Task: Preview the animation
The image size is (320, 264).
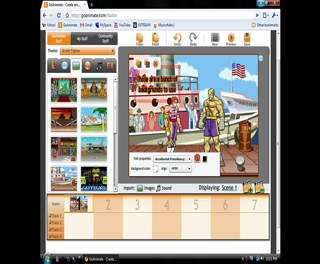Action: tap(231, 39)
